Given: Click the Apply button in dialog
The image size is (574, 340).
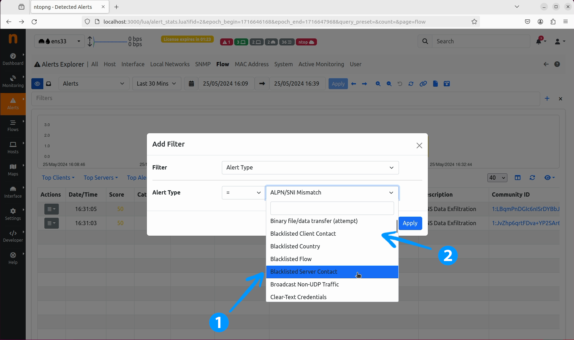Looking at the screenshot, I should [x=410, y=223].
